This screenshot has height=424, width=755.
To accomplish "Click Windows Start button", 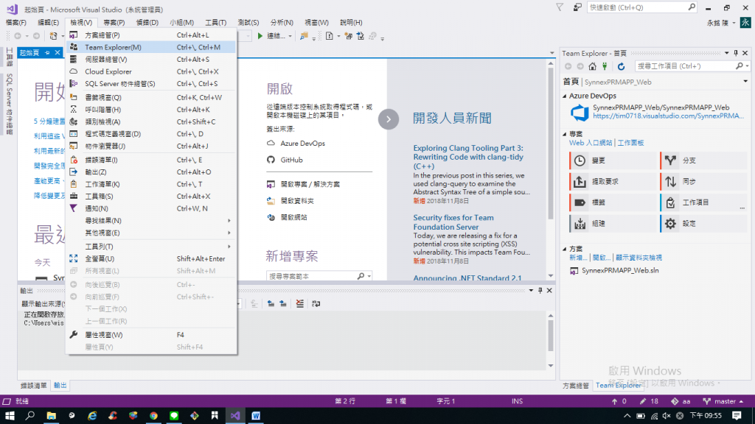I will [10, 416].
